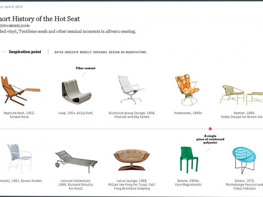Click the "Loop, 1954, Willy Guhl" caption
This screenshot has width=263, height=197.
click(76, 113)
